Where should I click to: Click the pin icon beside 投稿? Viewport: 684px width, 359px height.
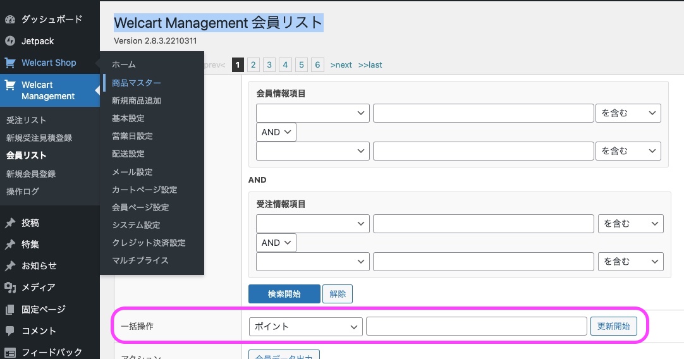click(x=10, y=223)
